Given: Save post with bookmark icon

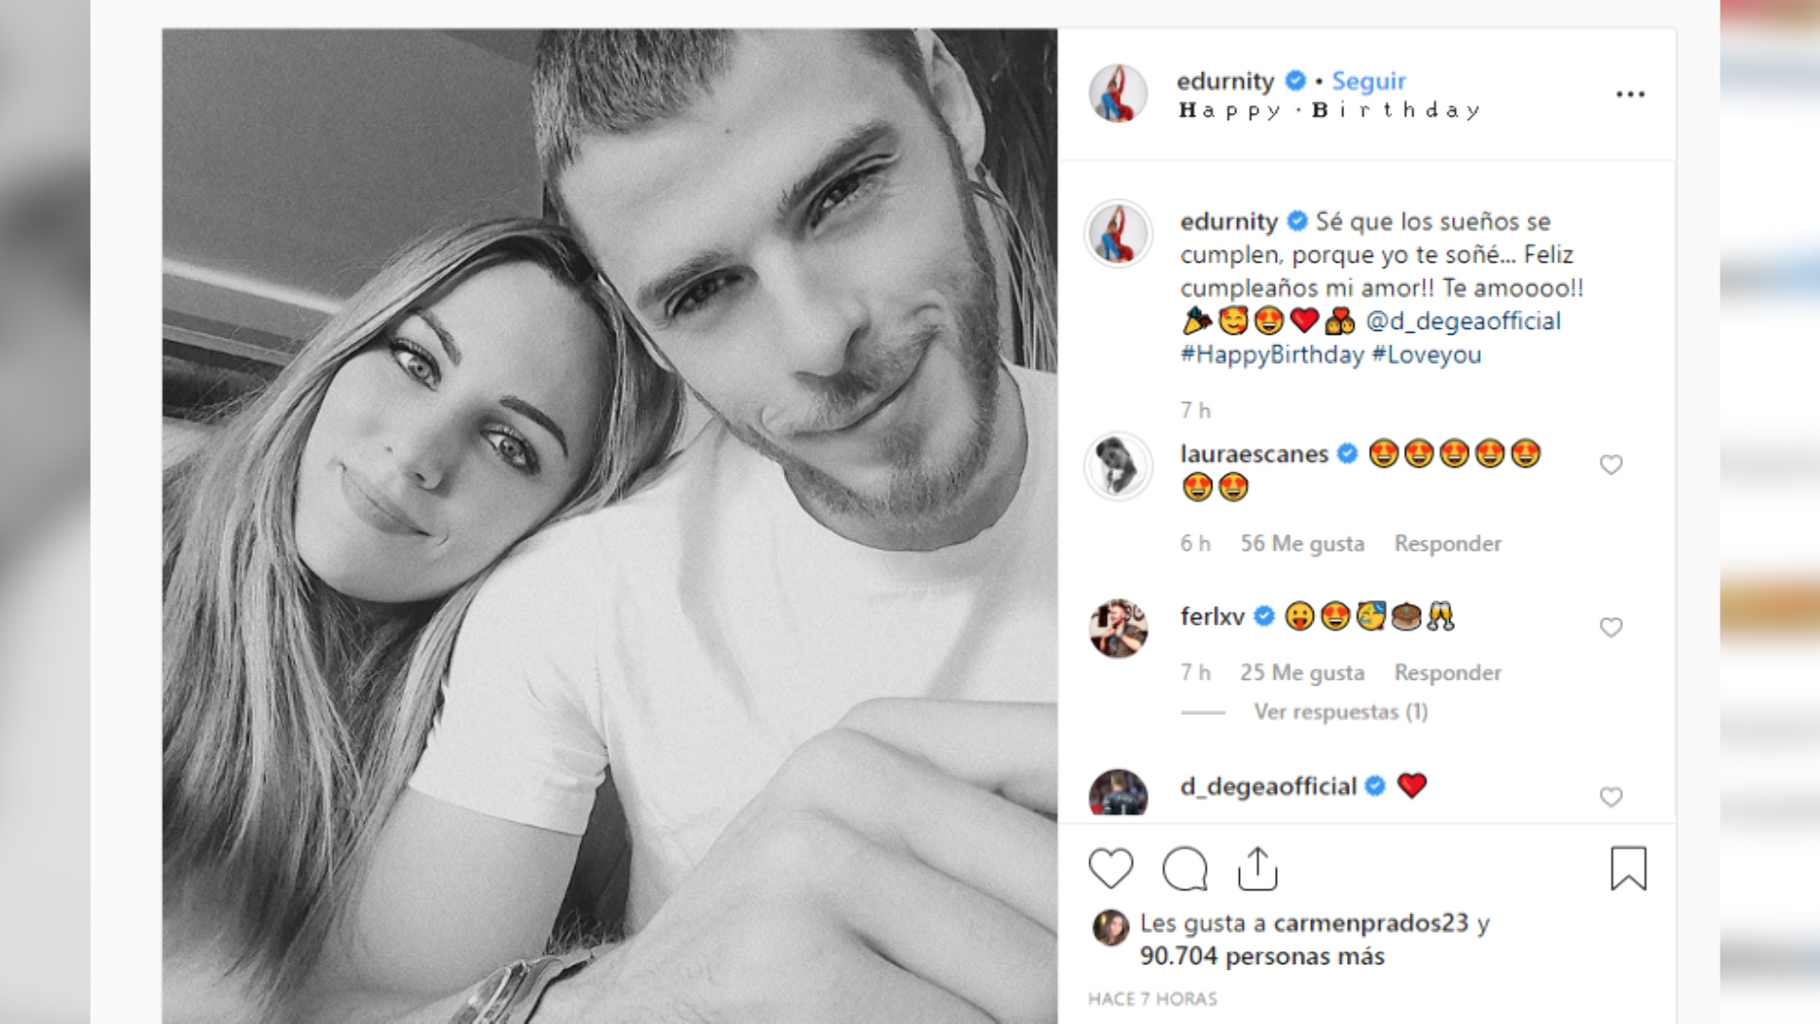Looking at the screenshot, I should [1629, 869].
